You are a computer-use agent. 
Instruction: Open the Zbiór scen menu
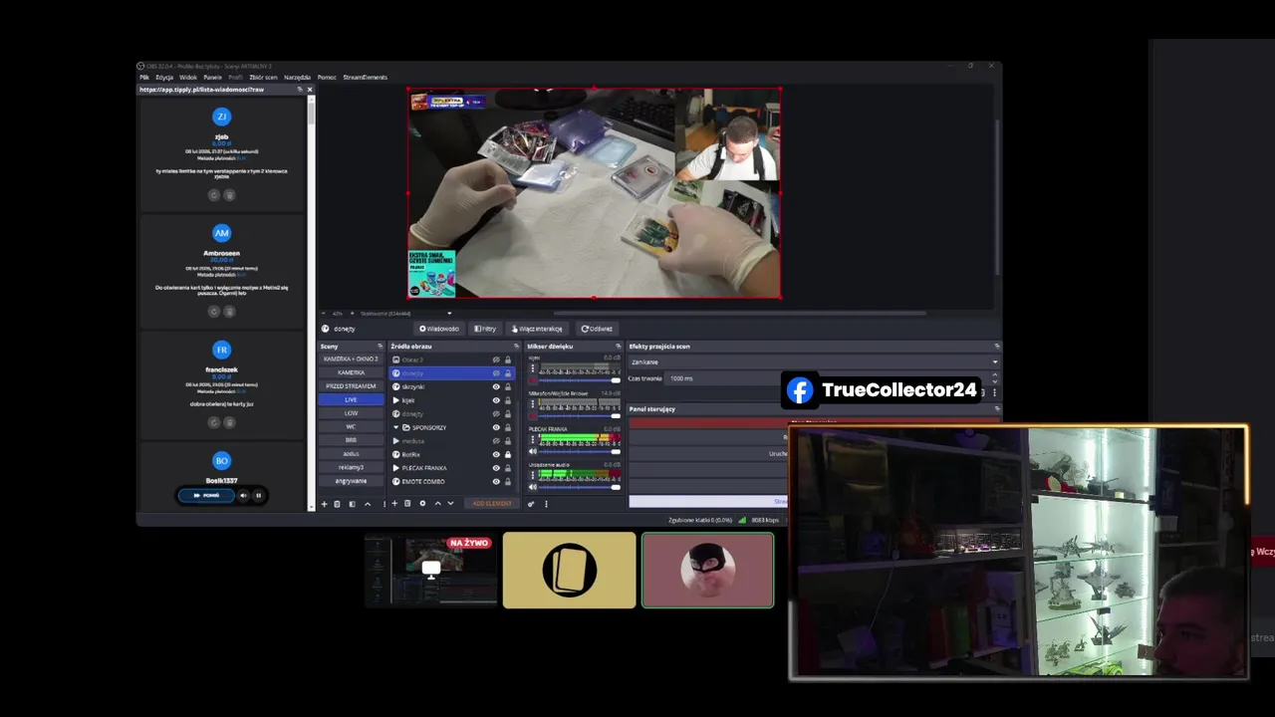click(263, 77)
